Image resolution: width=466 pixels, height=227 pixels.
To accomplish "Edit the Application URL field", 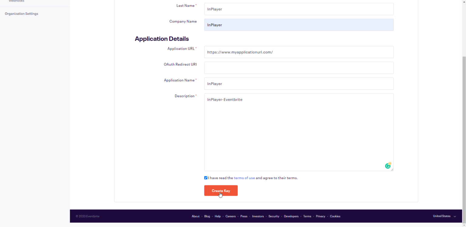I will [299, 52].
